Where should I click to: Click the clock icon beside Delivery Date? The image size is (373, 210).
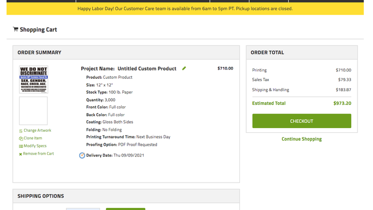(82, 156)
